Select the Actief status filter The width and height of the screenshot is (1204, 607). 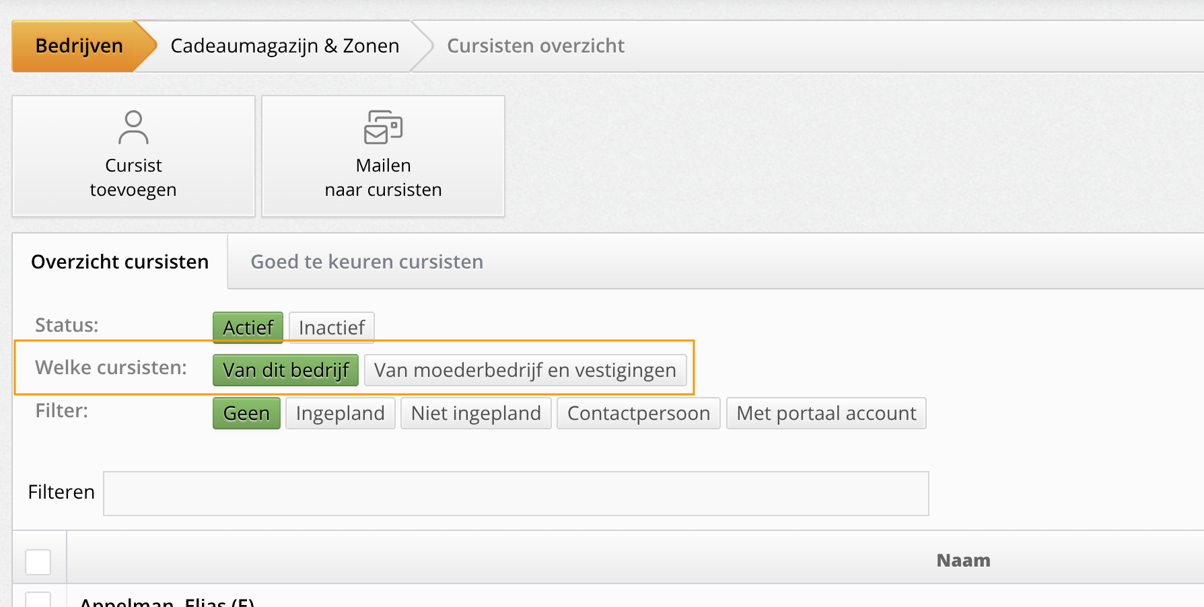248,328
